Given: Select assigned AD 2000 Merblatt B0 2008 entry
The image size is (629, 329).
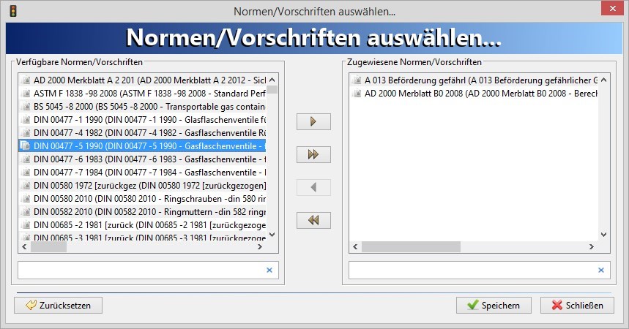Looking at the screenshot, I should tap(473, 94).
